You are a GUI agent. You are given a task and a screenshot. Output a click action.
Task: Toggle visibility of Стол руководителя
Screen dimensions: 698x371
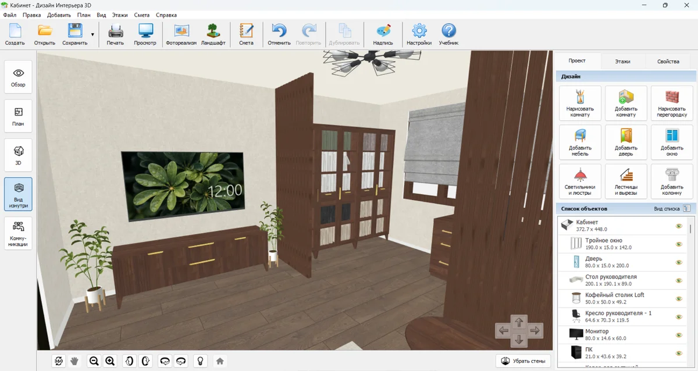pyautogui.click(x=679, y=280)
